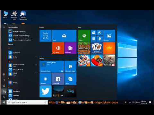Open the March of Empires tile

(109, 60)
